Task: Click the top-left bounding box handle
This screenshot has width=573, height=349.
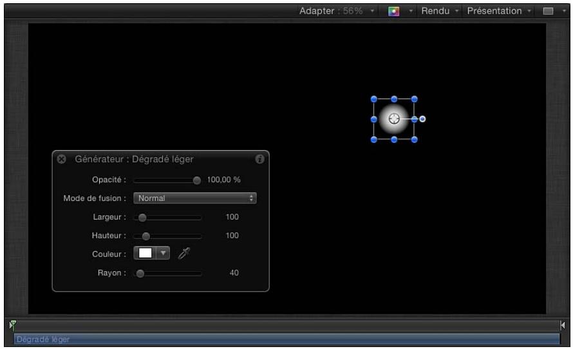Action: 374,99
